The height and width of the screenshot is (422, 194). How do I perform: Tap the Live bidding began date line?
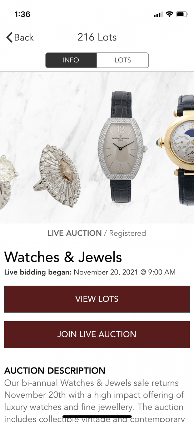coord(90,272)
